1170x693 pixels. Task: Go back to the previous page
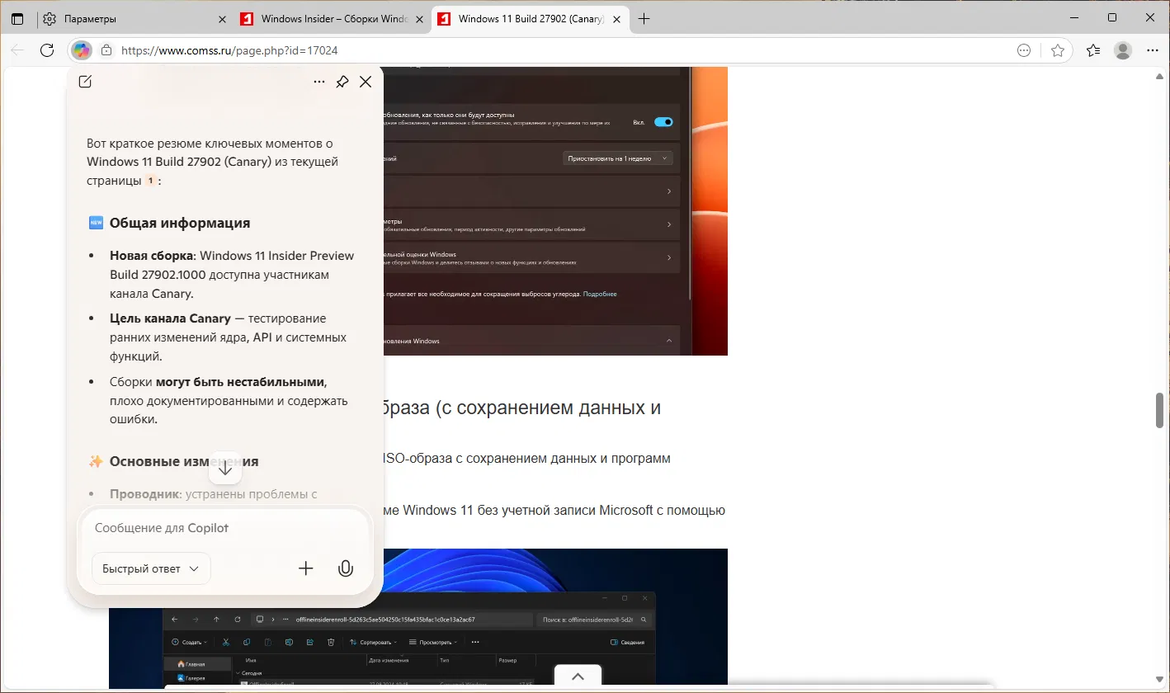coord(18,50)
